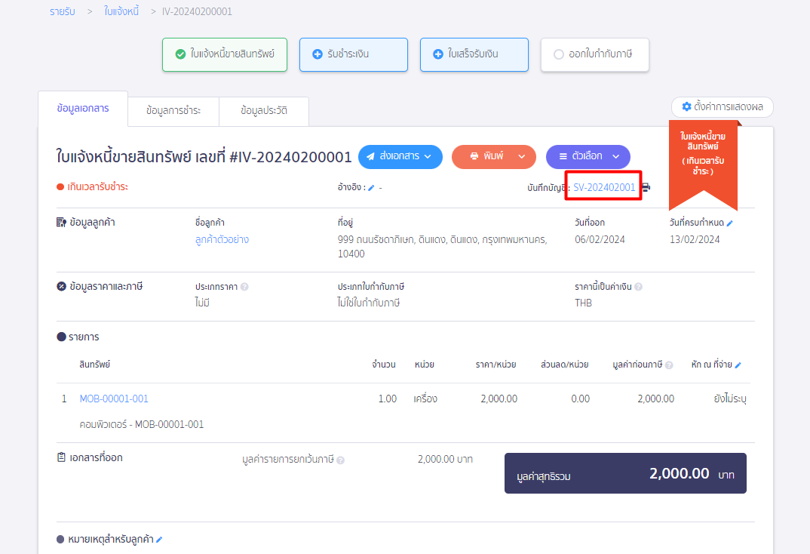Click the printer icon on the พิมพ์ button

(474, 156)
